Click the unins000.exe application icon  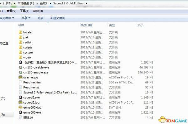coord(20,112)
